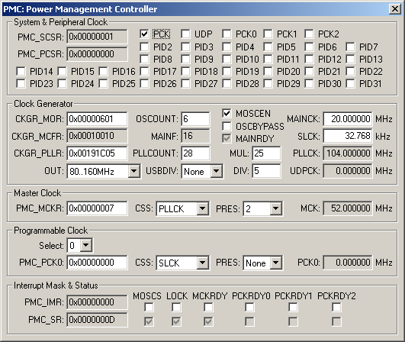This screenshot has height=342, width=405.
Task: Click the PCK0 output frequency value
Action: pos(348,263)
